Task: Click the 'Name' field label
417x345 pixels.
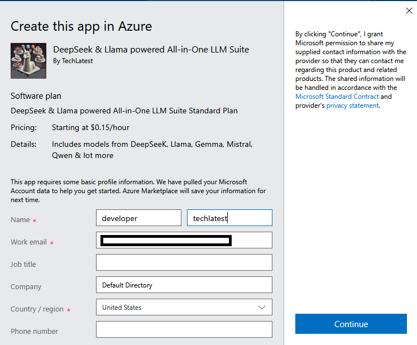Action: point(20,220)
